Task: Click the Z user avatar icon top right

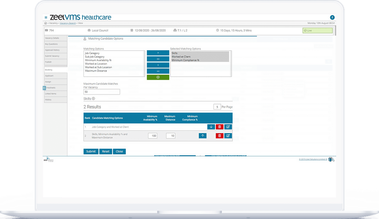Action: [x=332, y=17]
